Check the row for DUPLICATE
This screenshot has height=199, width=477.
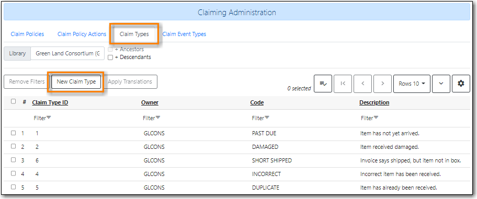14,187
